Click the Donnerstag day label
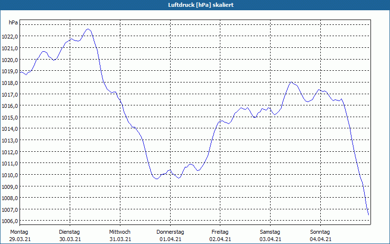This screenshot has height=244, width=390. coord(170,232)
